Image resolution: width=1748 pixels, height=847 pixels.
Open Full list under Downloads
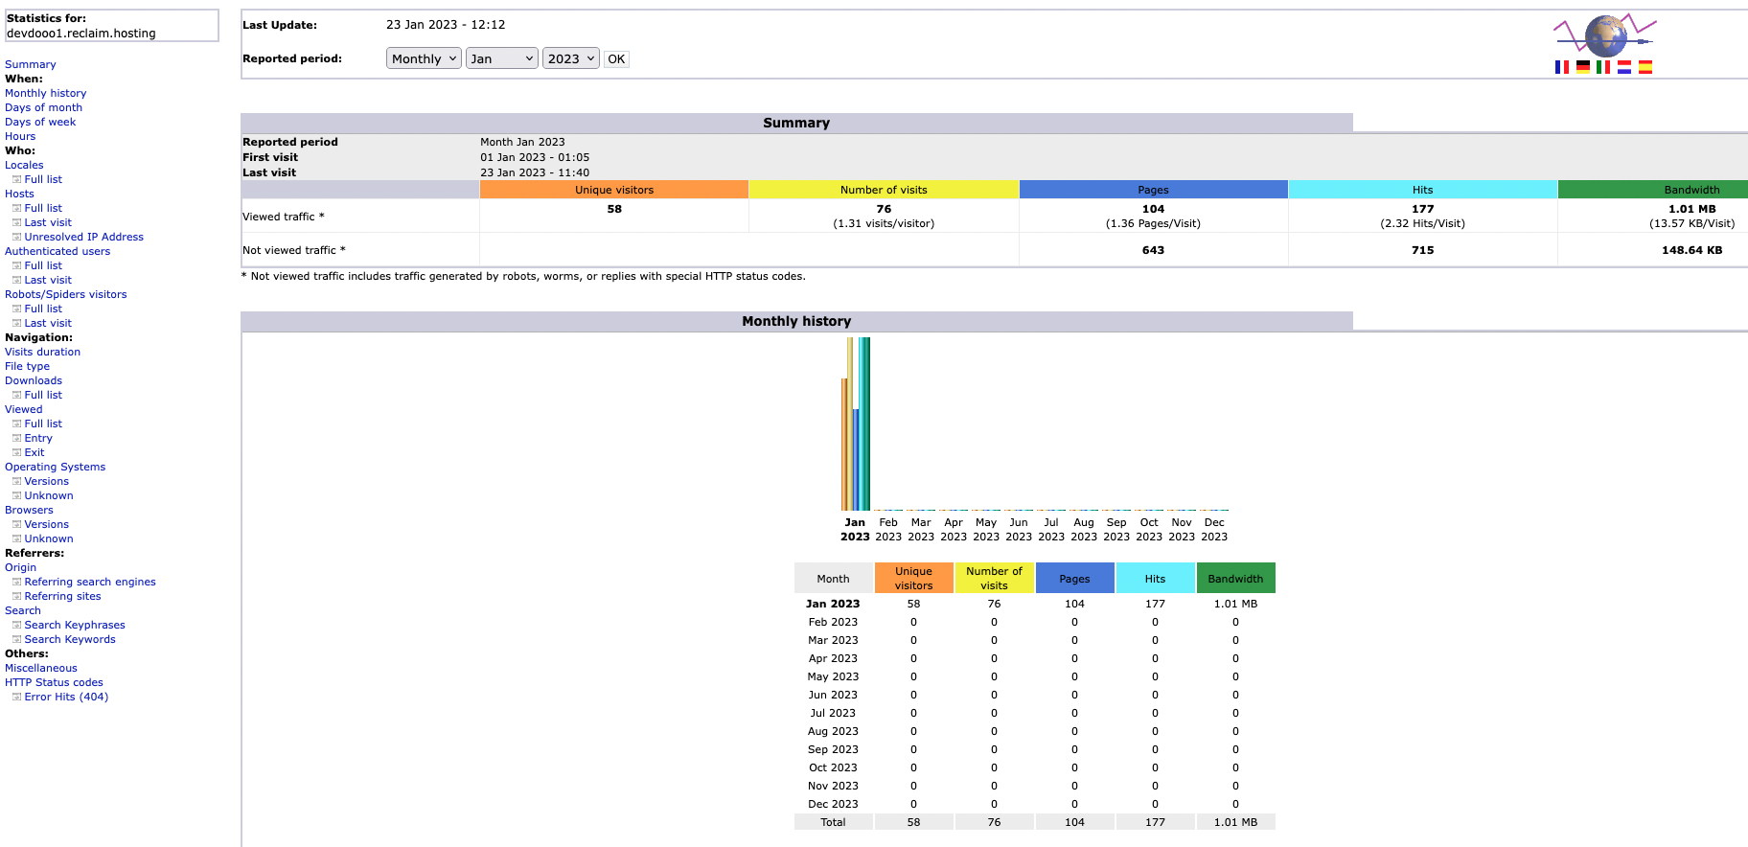(x=43, y=395)
